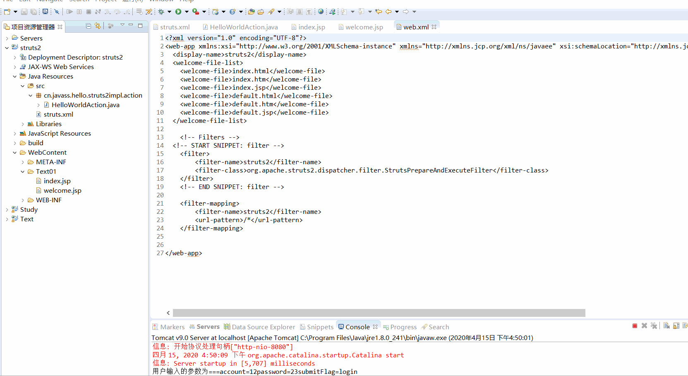Viewport: 688px width, 376px height.
Task: Toggle Scroll Lock in the Console view
Action: click(x=676, y=326)
